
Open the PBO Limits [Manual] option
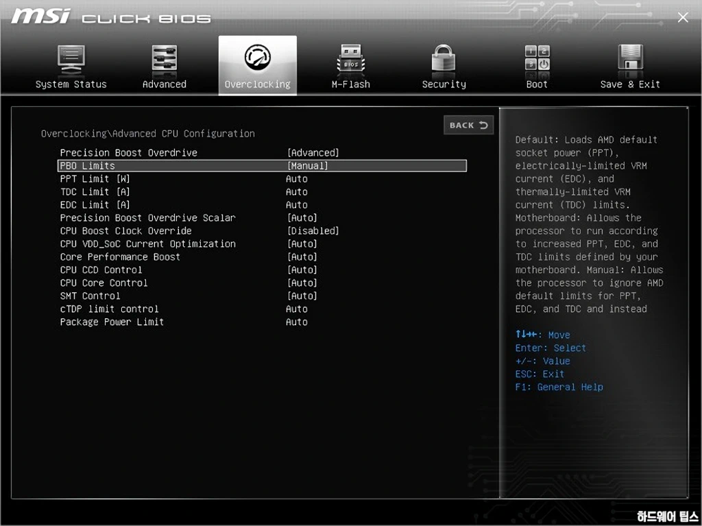click(x=308, y=166)
